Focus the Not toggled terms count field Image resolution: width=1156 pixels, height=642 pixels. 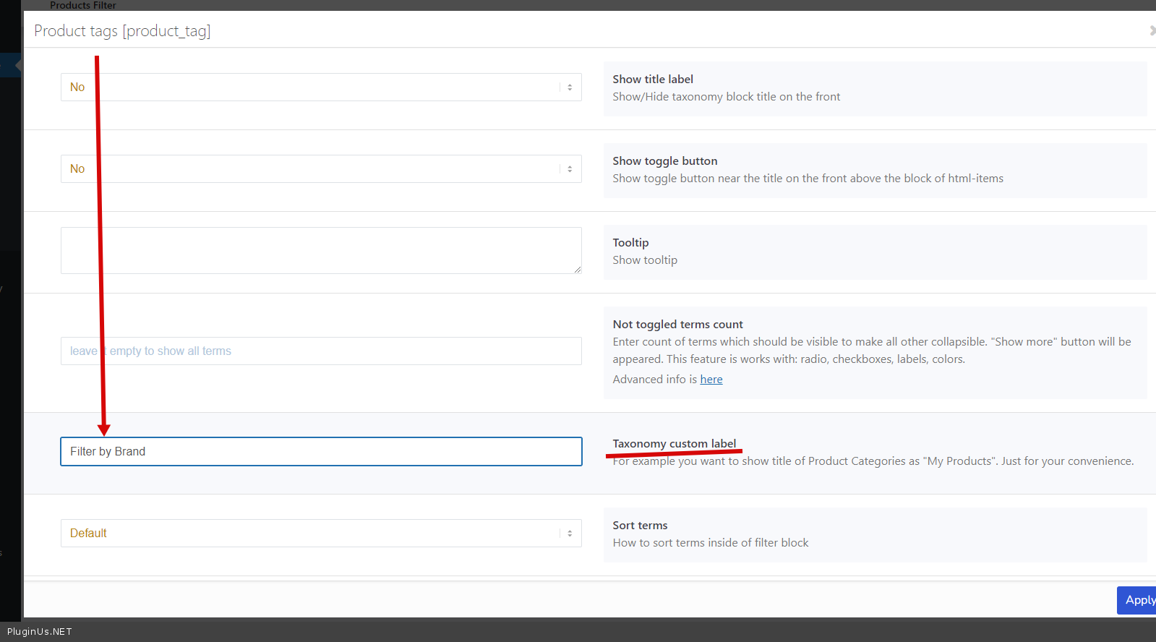coord(321,351)
